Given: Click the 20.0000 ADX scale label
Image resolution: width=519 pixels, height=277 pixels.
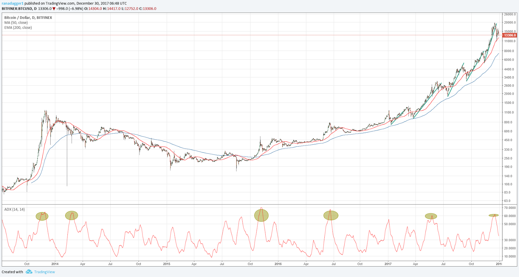Looking at the screenshot, I should coord(510,248).
